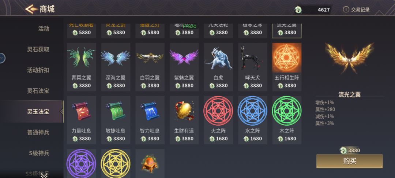Switch to the 灵石法宝 category
Viewport: 395px width, 178px height.
[x=38, y=91]
